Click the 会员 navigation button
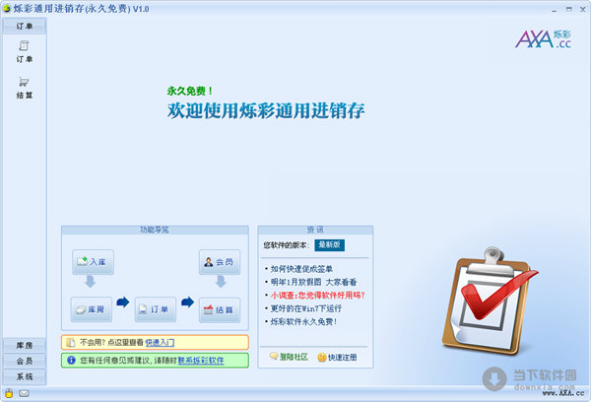 click(x=220, y=262)
